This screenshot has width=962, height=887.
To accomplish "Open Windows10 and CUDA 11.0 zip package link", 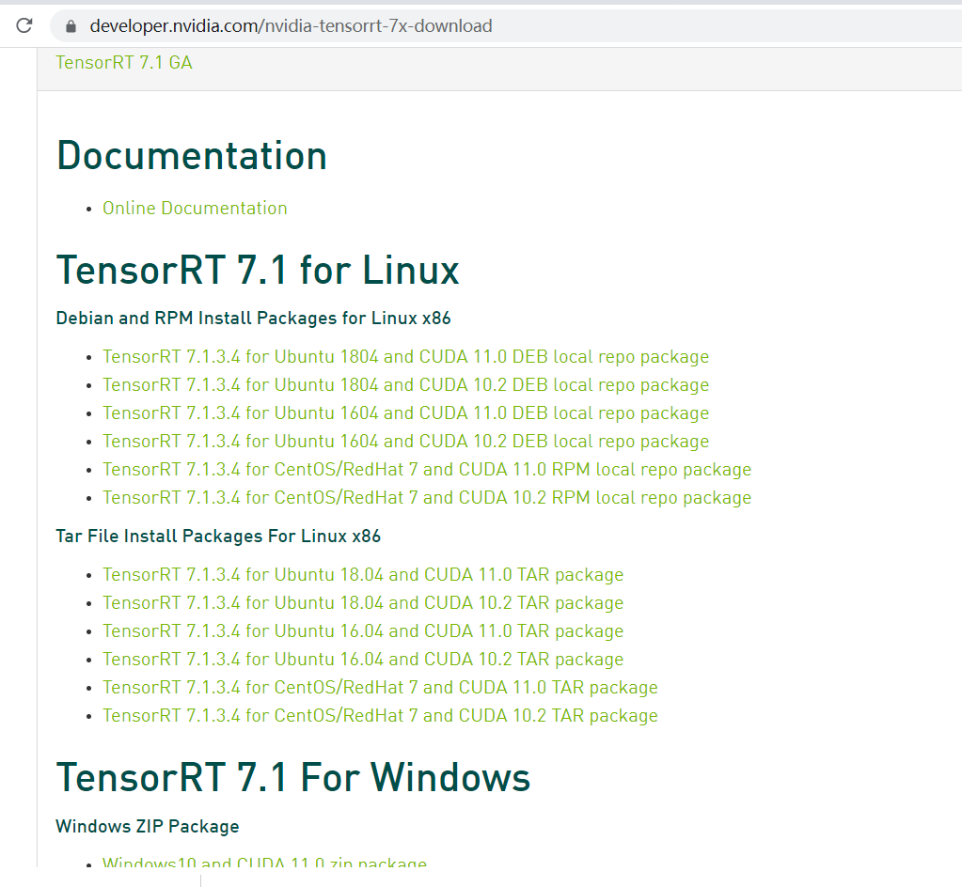I will [x=264, y=862].
